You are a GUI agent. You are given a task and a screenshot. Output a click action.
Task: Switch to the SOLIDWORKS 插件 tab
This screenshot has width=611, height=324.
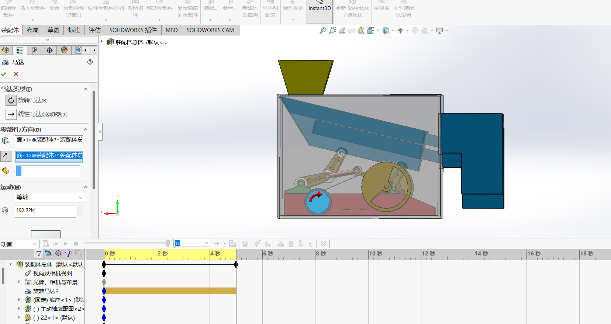pyautogui.click(x=133, y=30)
